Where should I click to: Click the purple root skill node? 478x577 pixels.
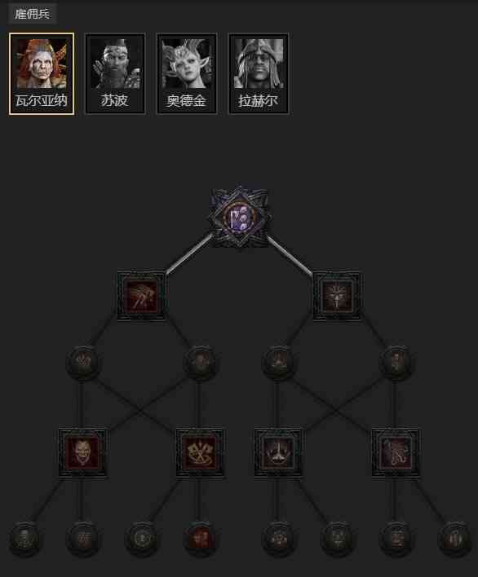click(x=239, y=217)
